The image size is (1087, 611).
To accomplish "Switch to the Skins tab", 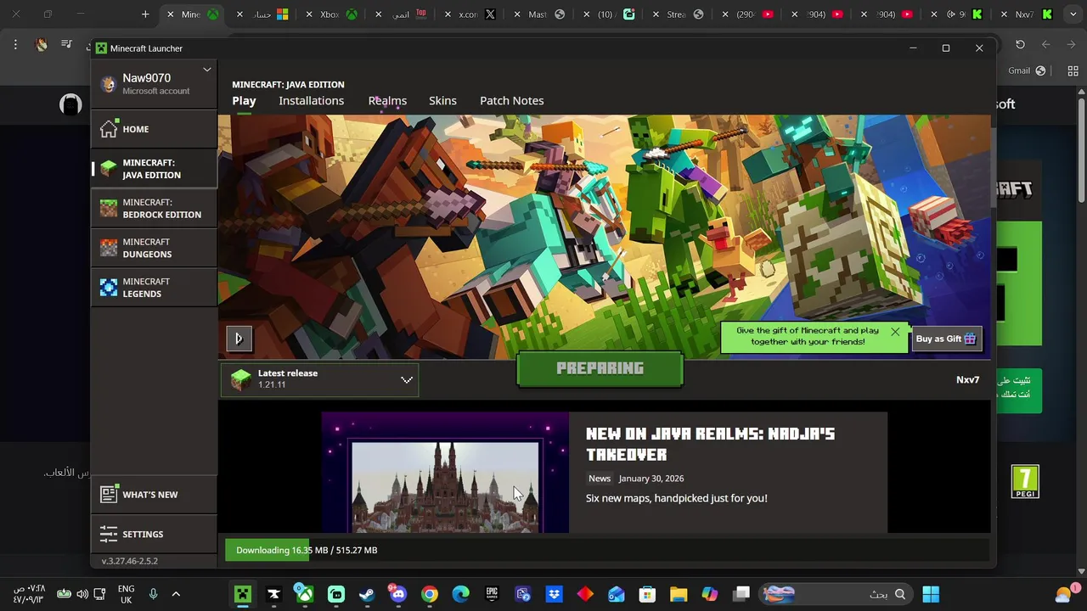I will (442, 100).
